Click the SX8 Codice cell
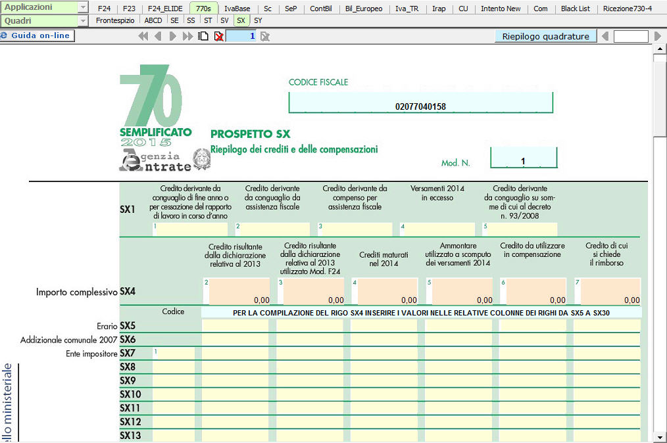 coord(174,367)
